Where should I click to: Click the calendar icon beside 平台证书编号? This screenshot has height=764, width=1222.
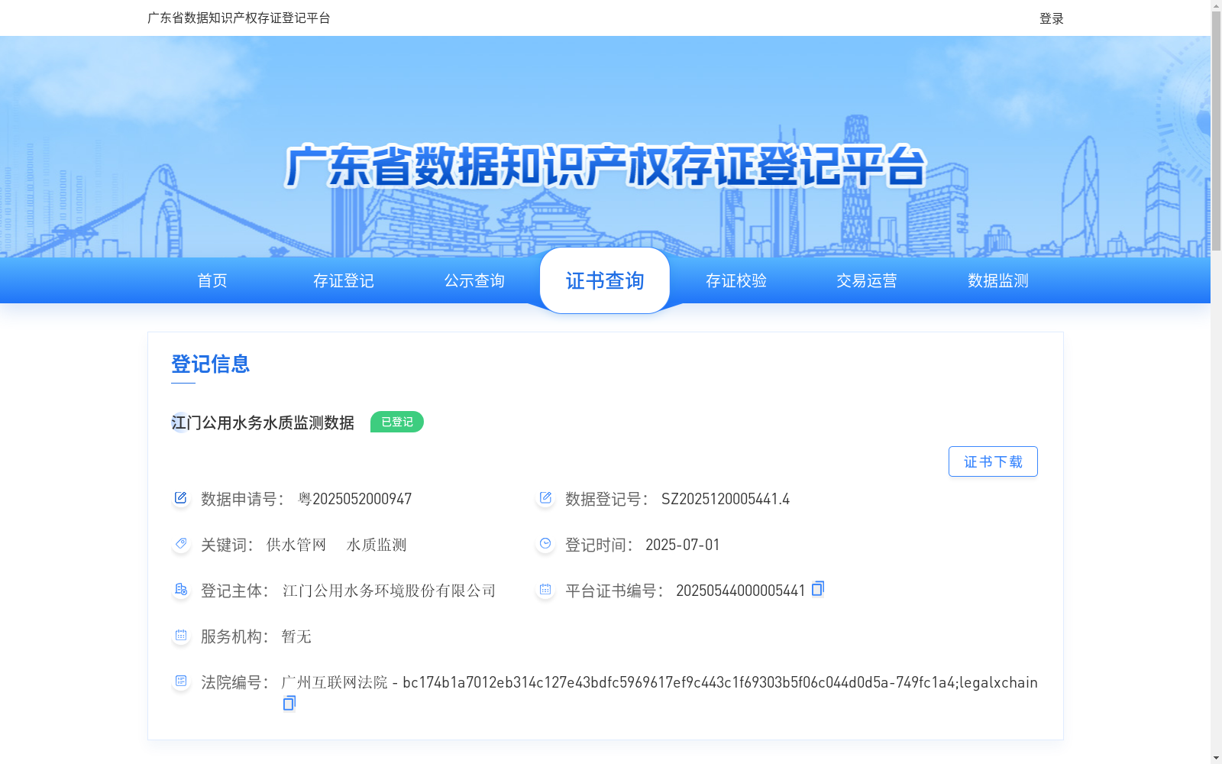coord(545,589)
